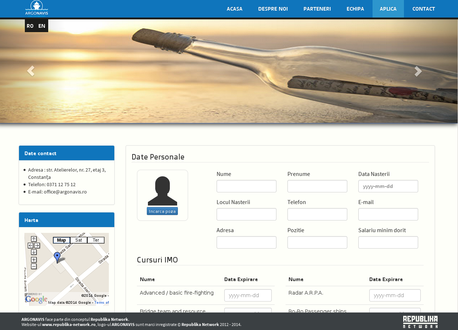Click the Pozitie input field

(x=317, y=242)
